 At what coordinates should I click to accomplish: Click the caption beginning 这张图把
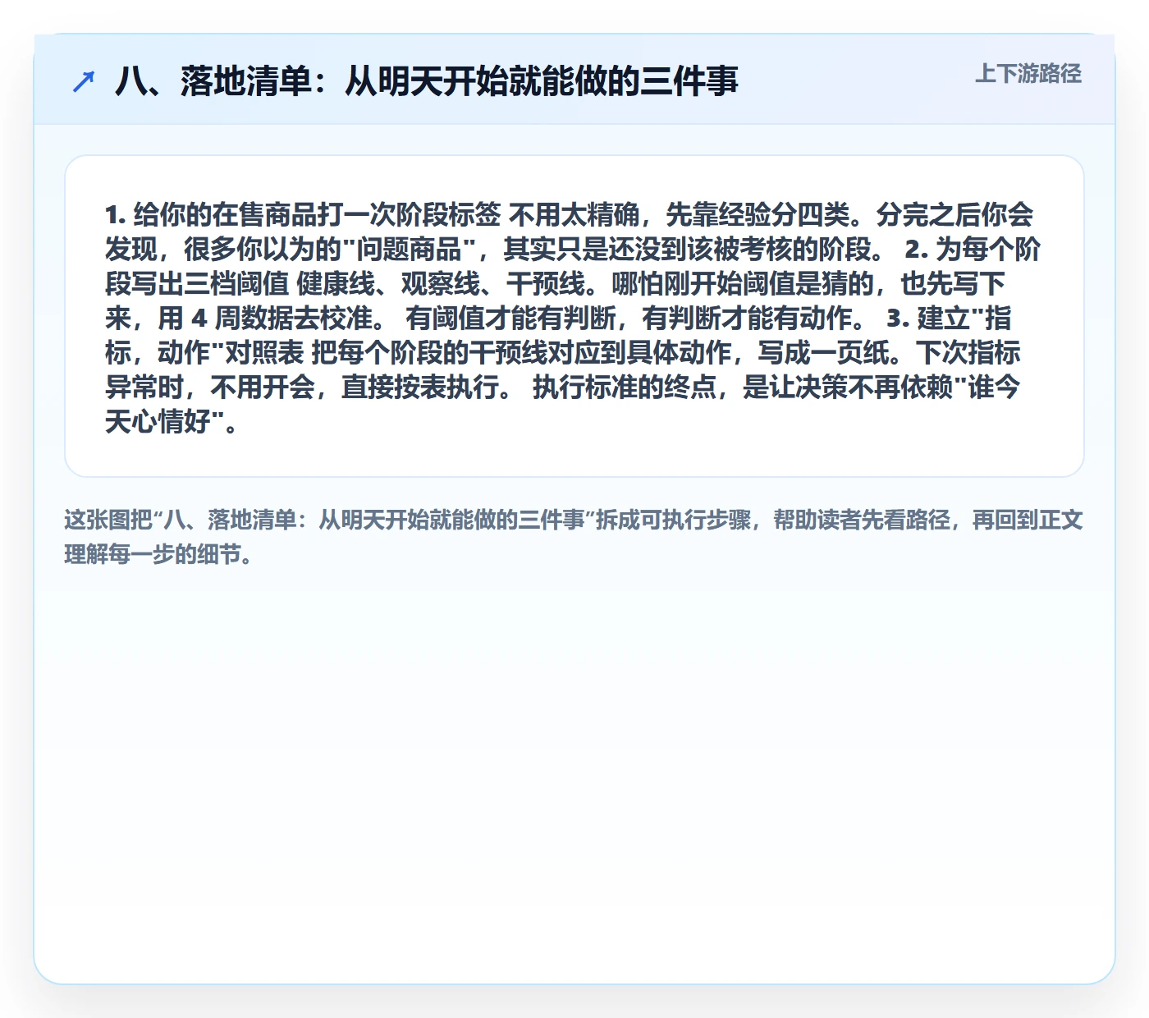coord(574,537)
